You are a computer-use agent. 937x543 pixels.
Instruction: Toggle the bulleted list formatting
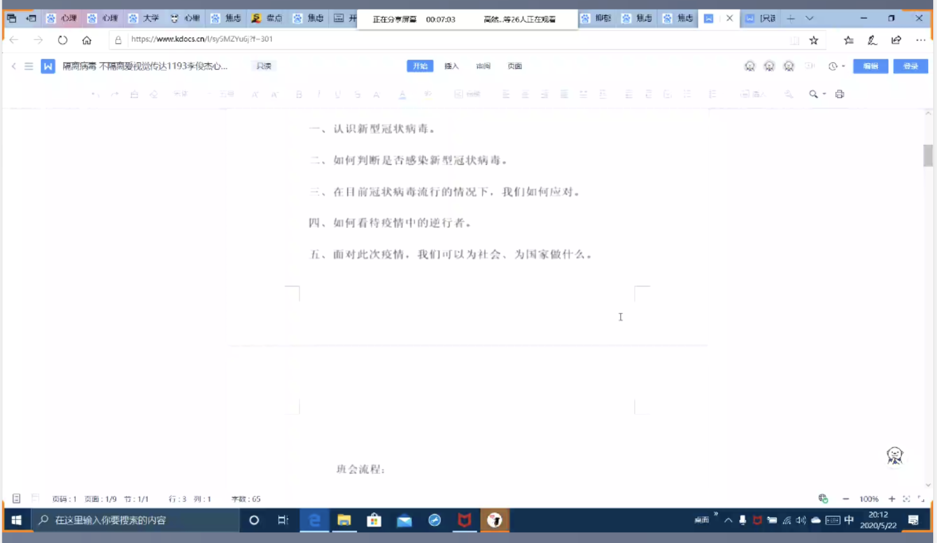[x=686, y=94]
